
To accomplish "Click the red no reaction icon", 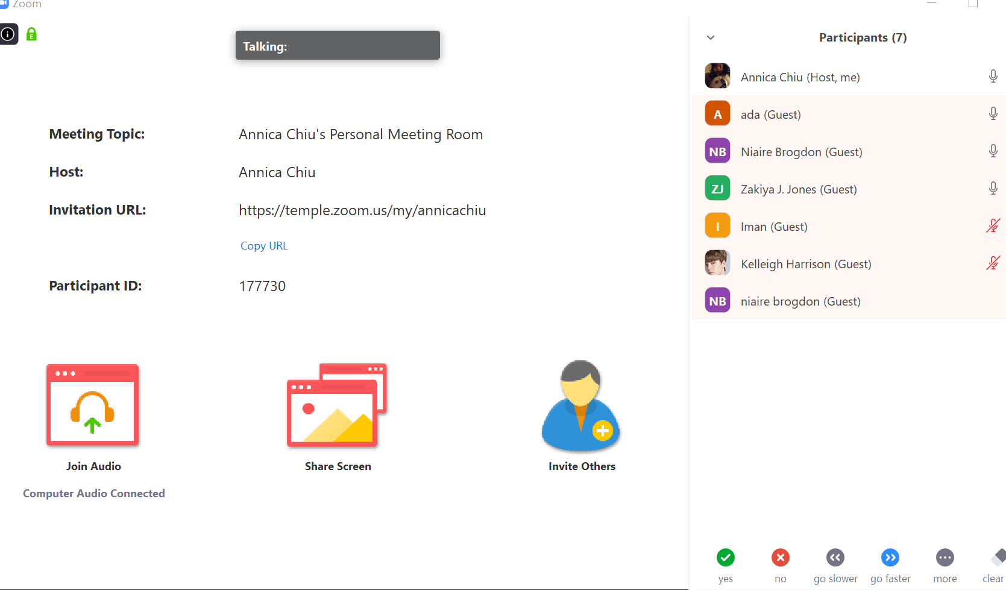I will 780,557.
